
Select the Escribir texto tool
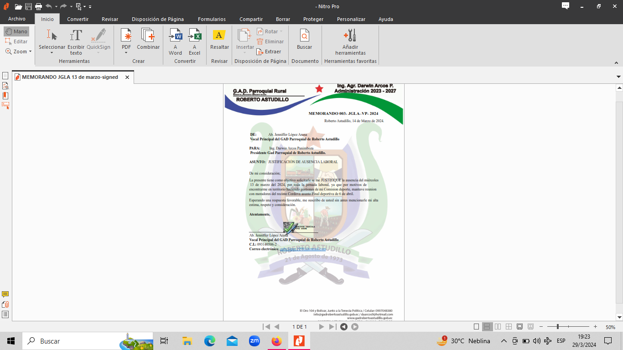[x=76, y=41]
